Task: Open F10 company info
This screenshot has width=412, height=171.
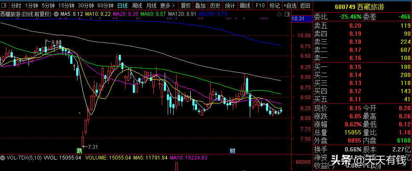Action: (x=260, y=5)
